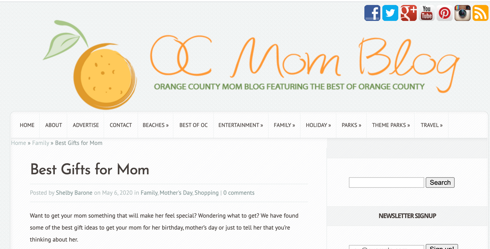Viewport: 490px width, 249px height.
Task: Select the HOME menu item
Action: (x=27, y=125)
